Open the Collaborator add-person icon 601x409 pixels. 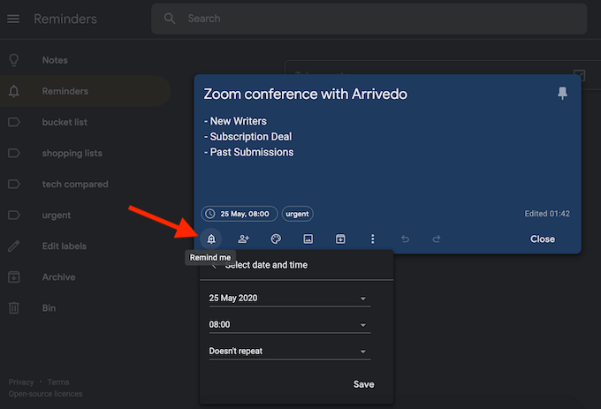243,239
